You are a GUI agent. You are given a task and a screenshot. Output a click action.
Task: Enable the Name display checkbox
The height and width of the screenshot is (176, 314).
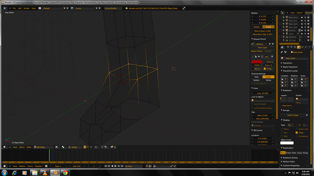point(282,129)
